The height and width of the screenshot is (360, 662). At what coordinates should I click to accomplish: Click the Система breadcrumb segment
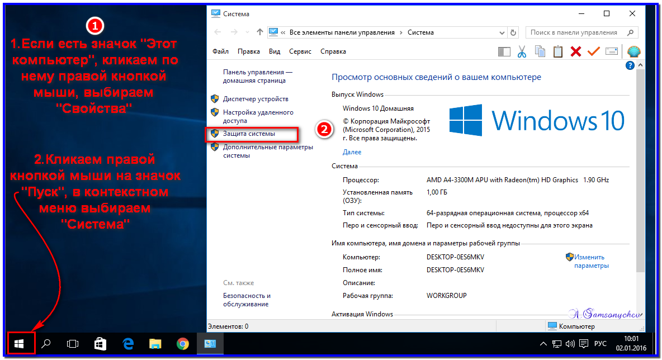420,32
